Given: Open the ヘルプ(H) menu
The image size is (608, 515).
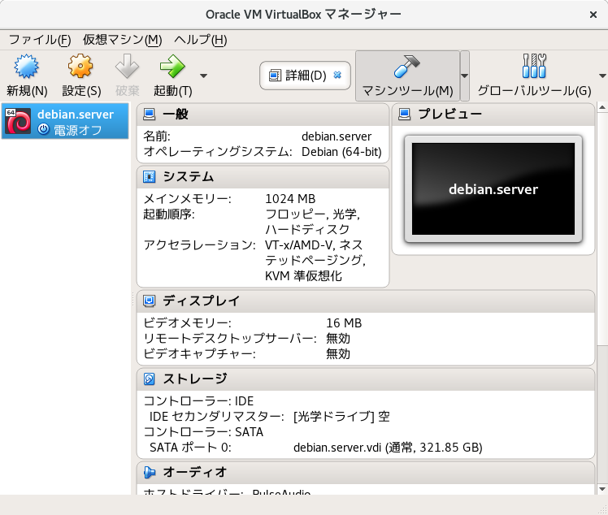Looking at the screenshot, I should click(x=201, y=40).
